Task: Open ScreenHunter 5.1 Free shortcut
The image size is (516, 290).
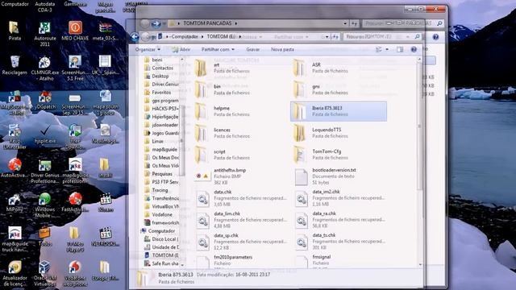Action: pyautogui.click(x=75, y=68)
